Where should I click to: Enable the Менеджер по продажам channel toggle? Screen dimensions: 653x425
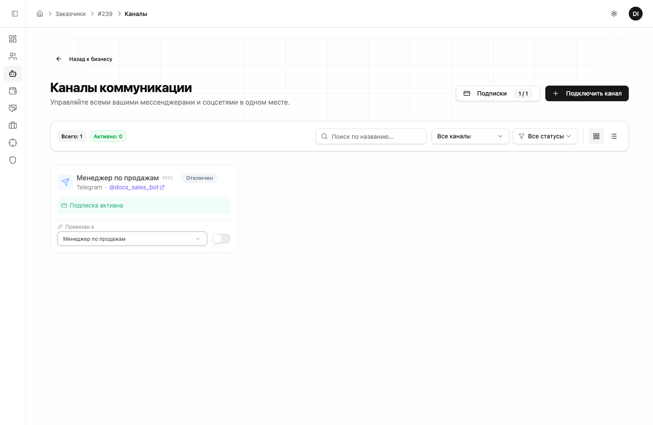(221, 239)
